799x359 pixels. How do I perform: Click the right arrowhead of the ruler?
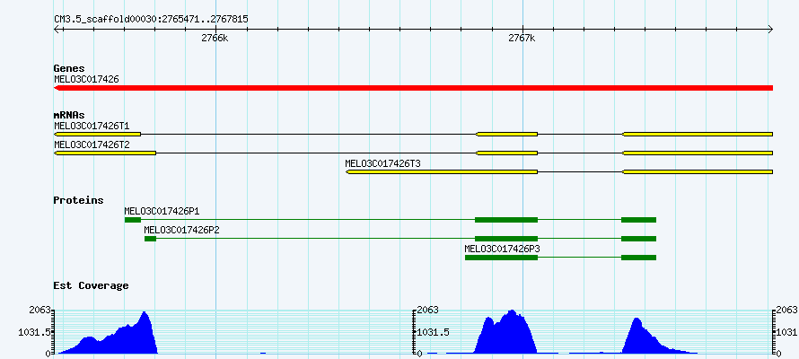(x=770, y=29)
